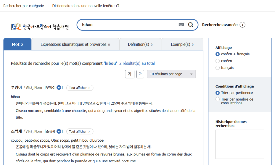This screenshot has width=275, height=165.
Task: Expand Tout afficher for 소쩍새
Action: pyautogui.click(x=80, y=131)
